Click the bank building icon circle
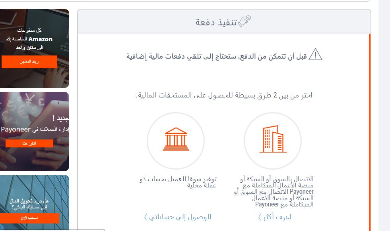This screenshot has height=231, width=390. pos(176,141)
